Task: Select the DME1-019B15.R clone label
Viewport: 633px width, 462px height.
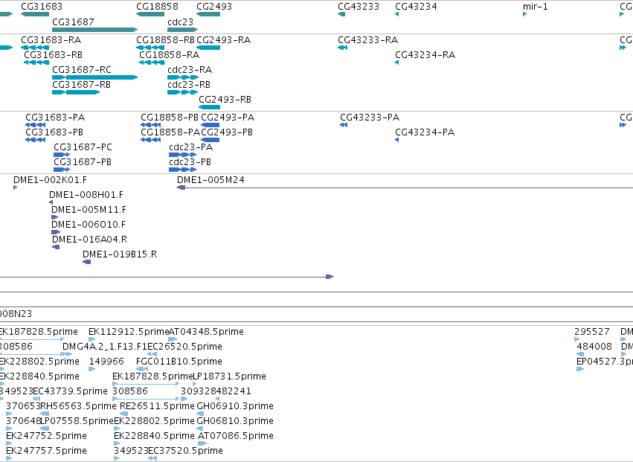Action: (x=120, y=254)
